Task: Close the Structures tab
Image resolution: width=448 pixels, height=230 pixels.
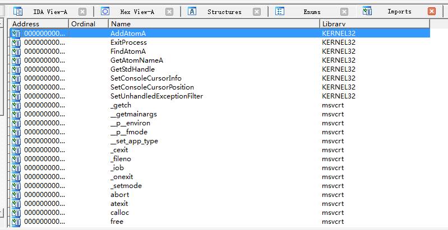Action: 257,12
